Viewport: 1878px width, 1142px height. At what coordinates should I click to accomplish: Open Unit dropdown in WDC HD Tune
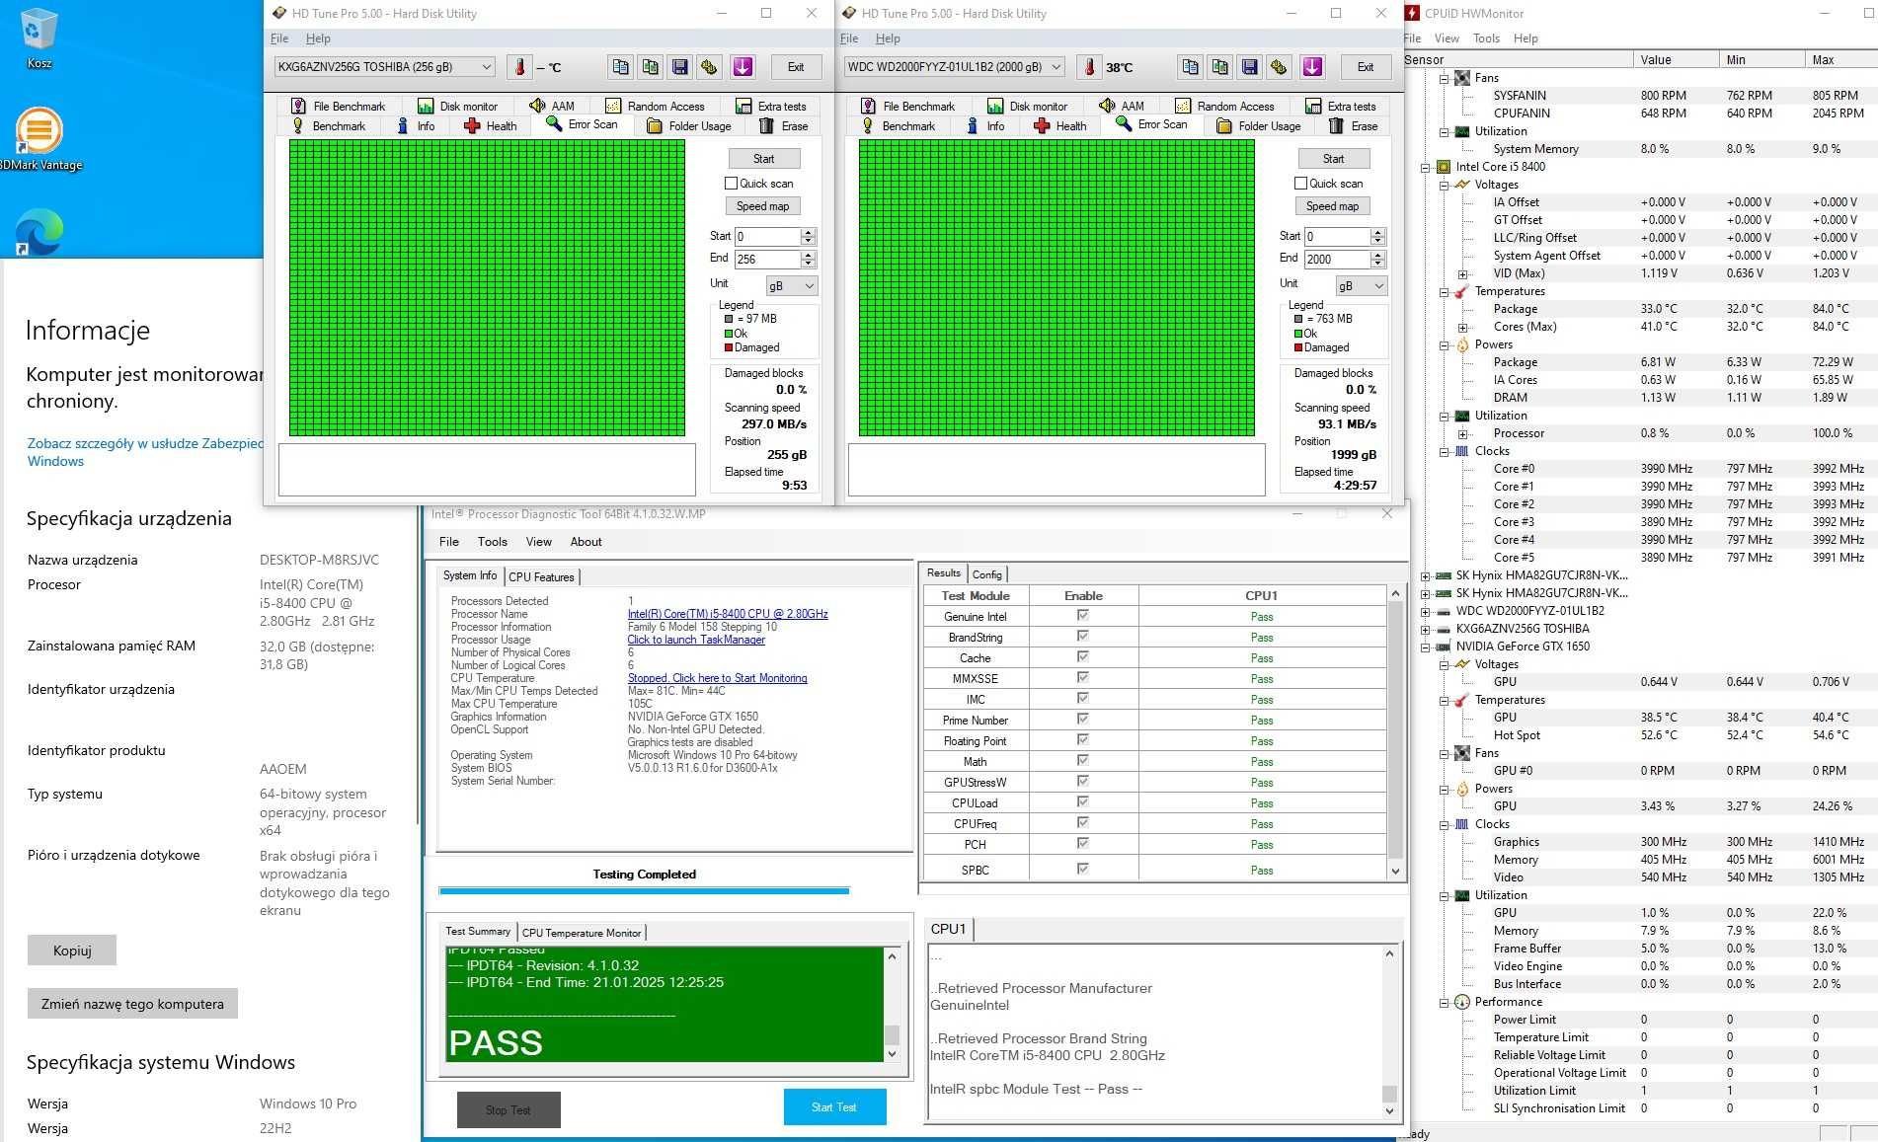coord(1362,285)
